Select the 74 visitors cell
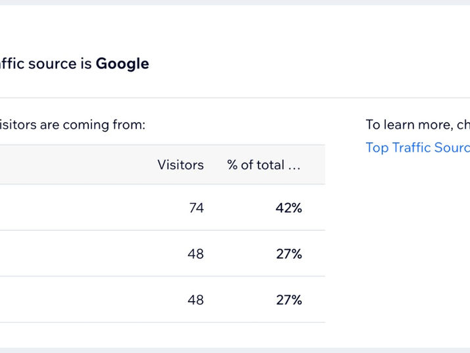The height and width of the screenshot is (353, 470). click(x=197, y=208)
